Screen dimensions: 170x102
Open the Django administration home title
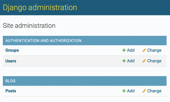[40, 8]
